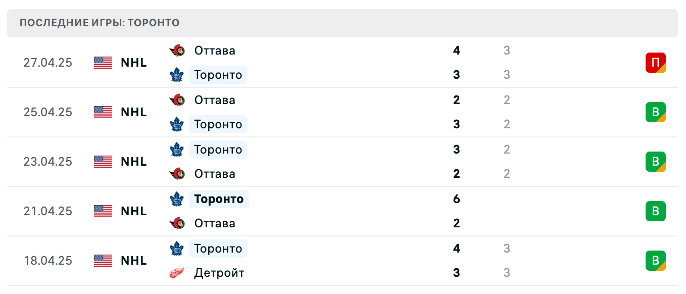The image size is (686, 294).
Task: Click the Toronto logo in the 18.04.25 match row
Action: click(x=177, y=249)
